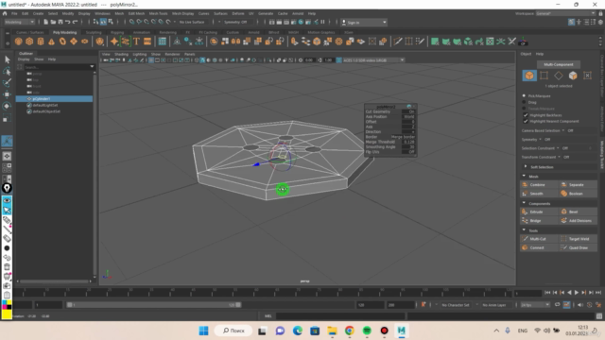Open the Edit Mesh menu
Screen dimensions: 605x340
[x=136, y=13]
